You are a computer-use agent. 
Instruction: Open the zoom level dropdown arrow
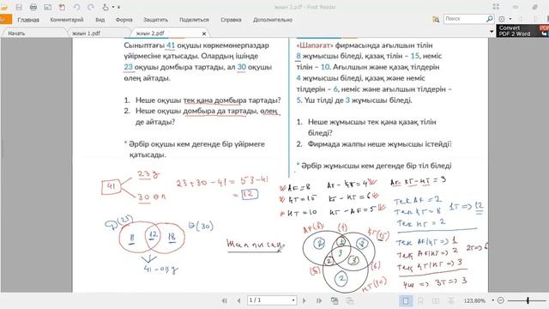pos(492,300)
